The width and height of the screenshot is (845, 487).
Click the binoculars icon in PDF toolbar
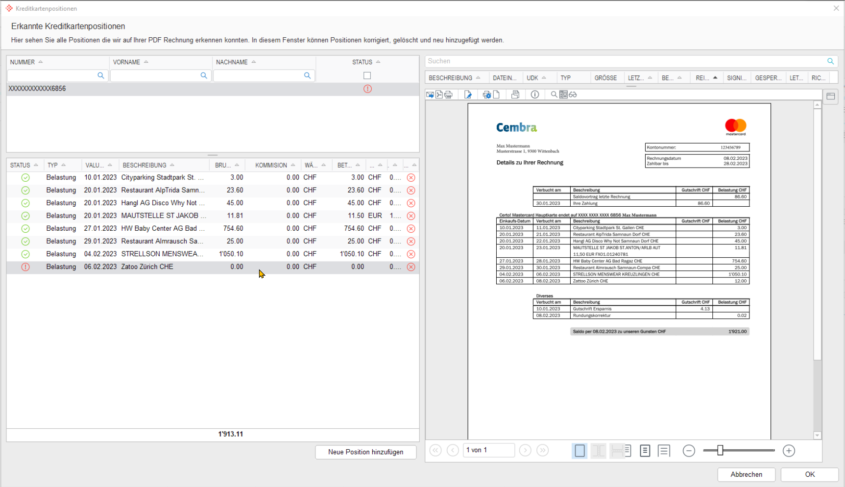pyautogui.click(x=573, y=95)
